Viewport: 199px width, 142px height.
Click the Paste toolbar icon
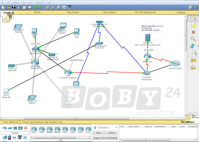coord(30,7)
